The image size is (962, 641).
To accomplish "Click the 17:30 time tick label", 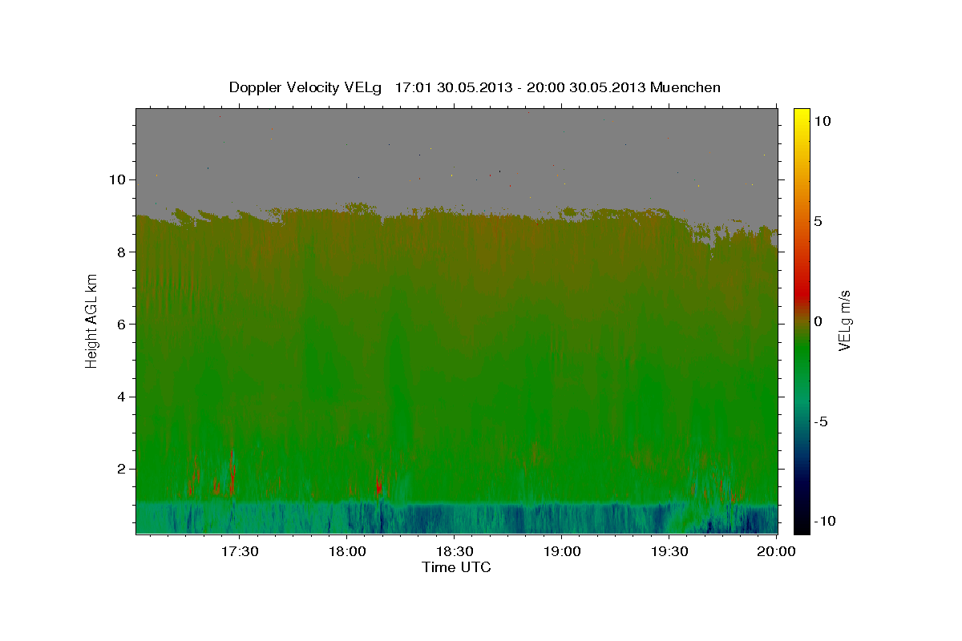I will tap(239, 551).
